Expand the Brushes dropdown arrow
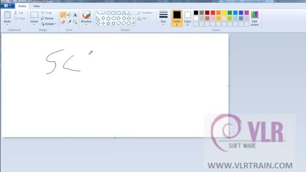 86,24
